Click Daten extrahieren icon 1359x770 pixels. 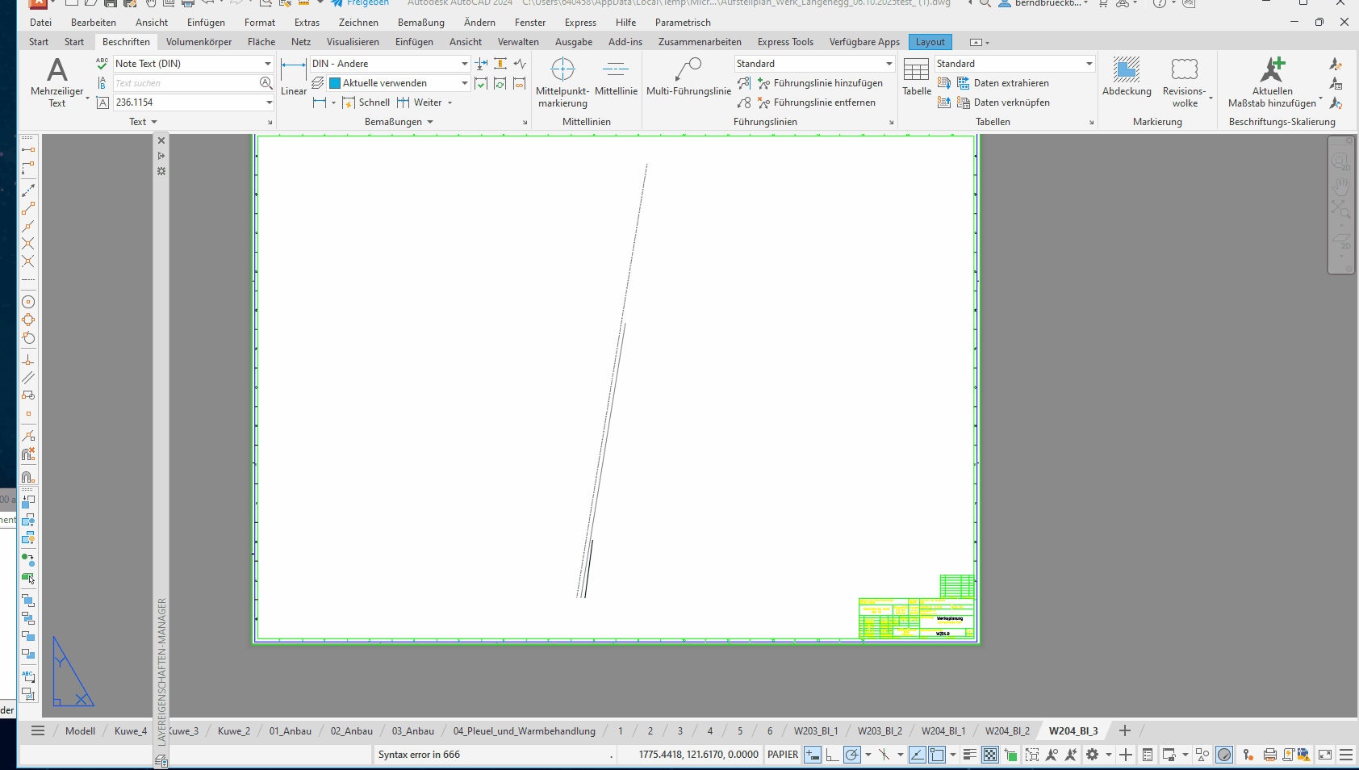(x=963, y=83)
